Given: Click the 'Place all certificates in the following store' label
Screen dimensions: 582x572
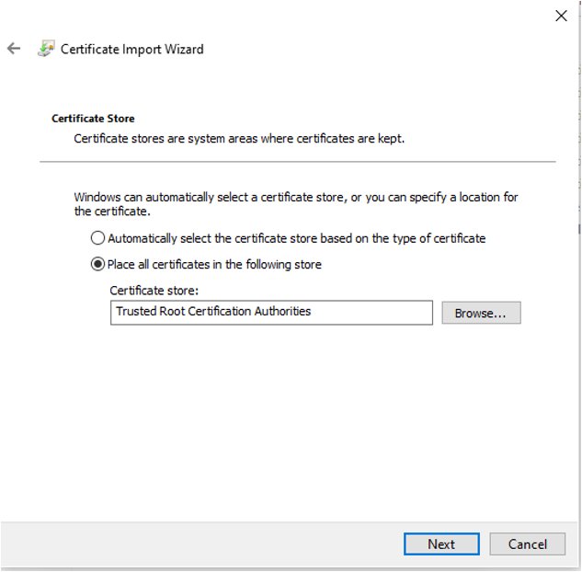Looking at the screenshot, I should coord(214,264).
